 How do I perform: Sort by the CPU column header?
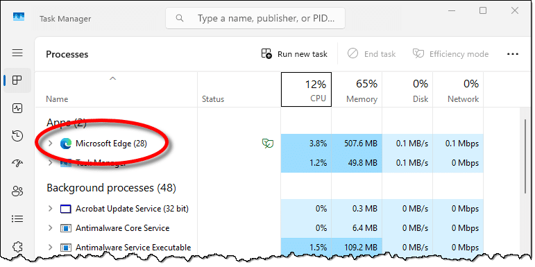coord(306,89)
